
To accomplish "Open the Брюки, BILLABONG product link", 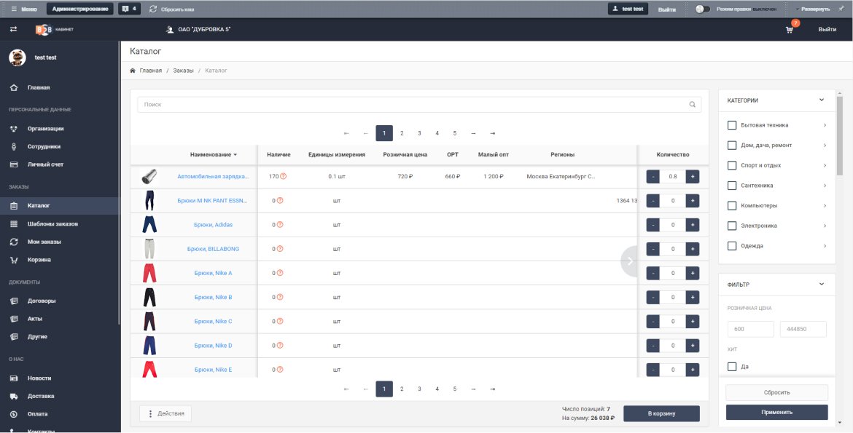I will click(x=213, y=249).
